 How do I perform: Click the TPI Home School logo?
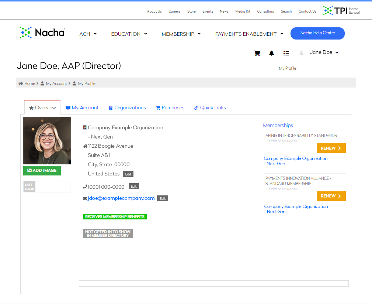(x=342, y=11)
